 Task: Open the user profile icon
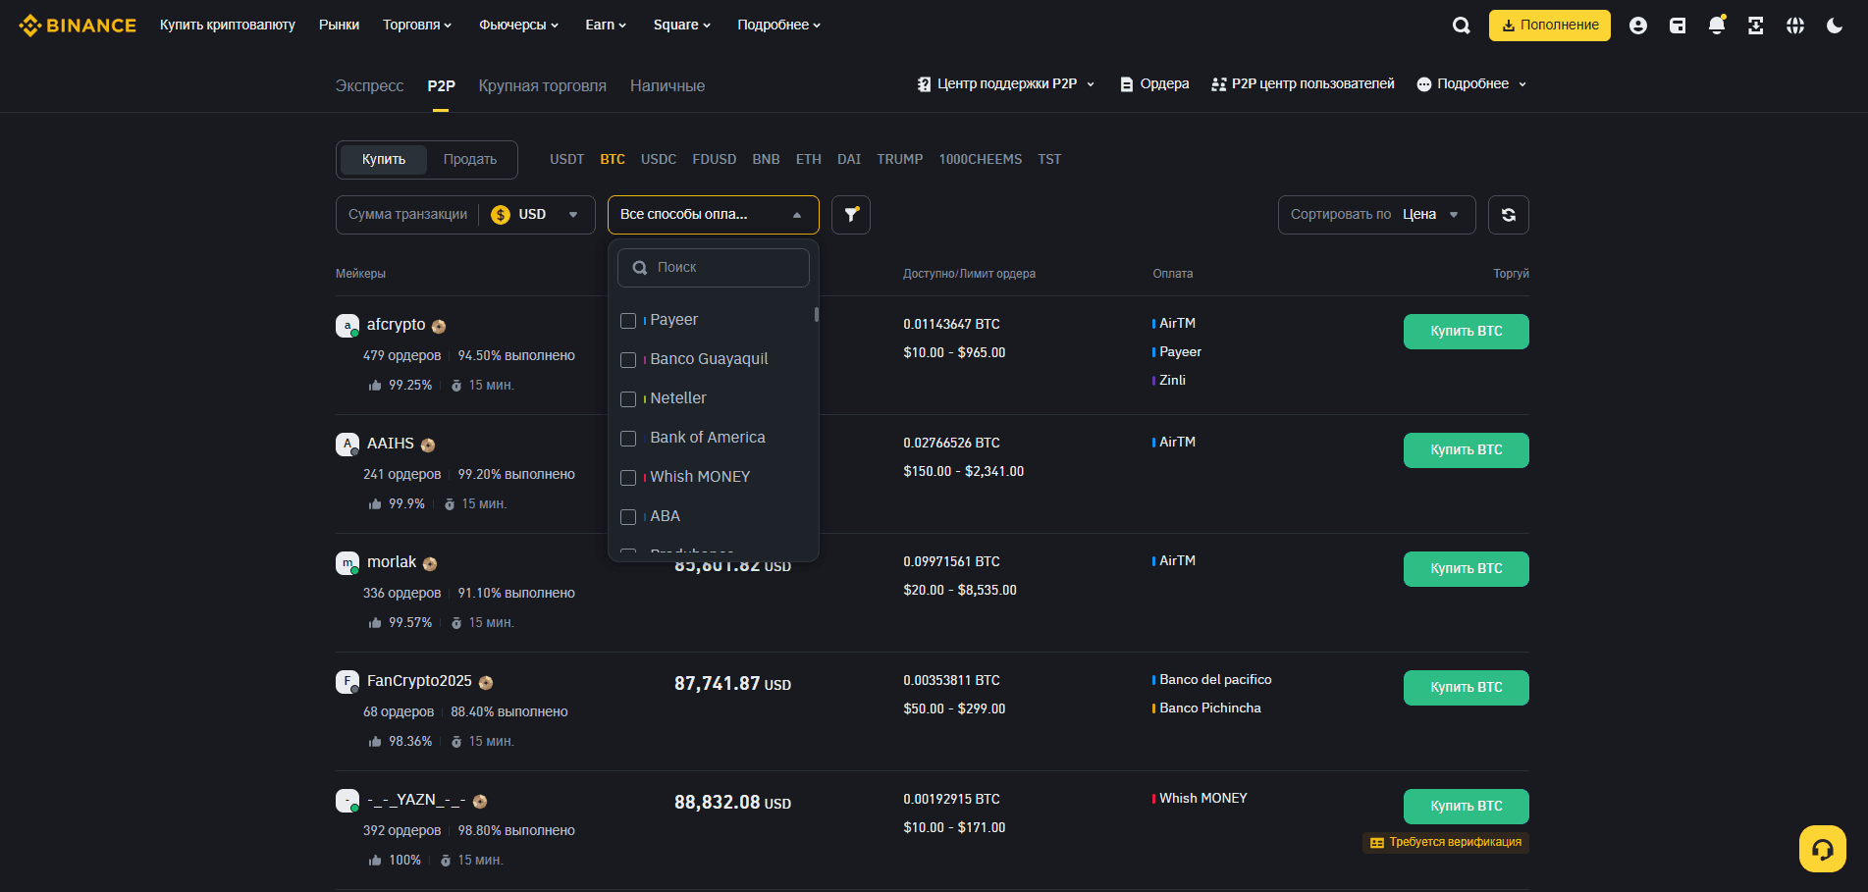click(x=1637, y=26)
